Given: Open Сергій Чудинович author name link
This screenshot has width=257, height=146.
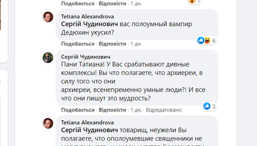Looking at the screenshot, I should 86,57.
